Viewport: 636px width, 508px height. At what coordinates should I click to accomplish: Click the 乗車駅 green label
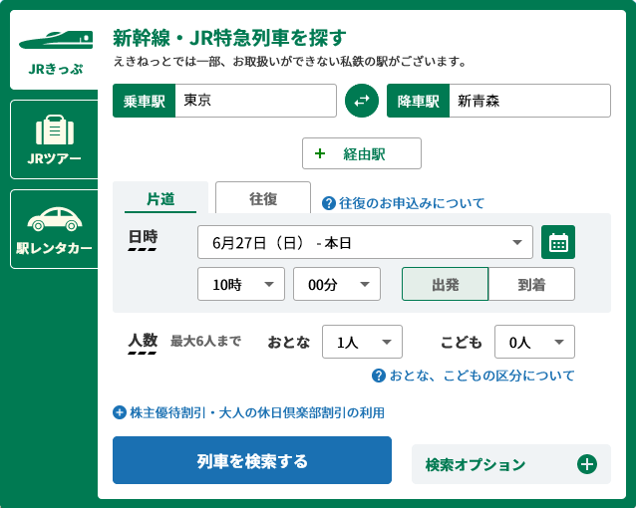click(x=144, y=101)
